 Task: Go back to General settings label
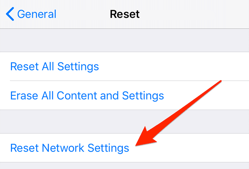coord(37,14)
